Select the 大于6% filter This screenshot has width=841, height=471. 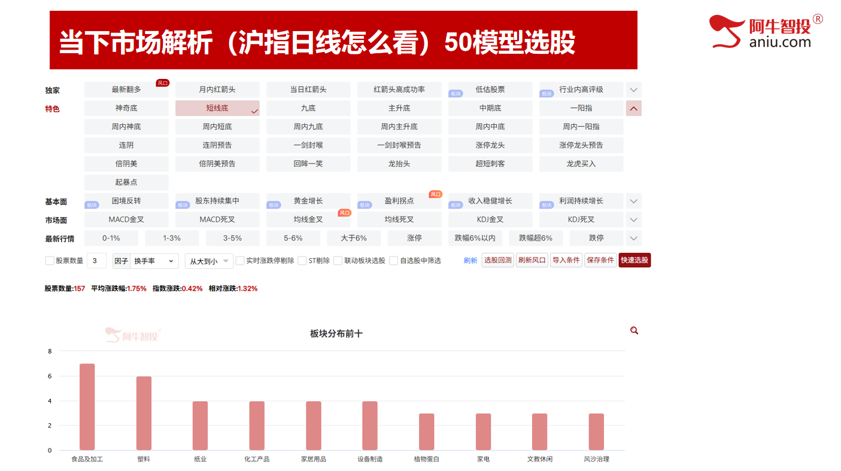[x=354, y=238]
